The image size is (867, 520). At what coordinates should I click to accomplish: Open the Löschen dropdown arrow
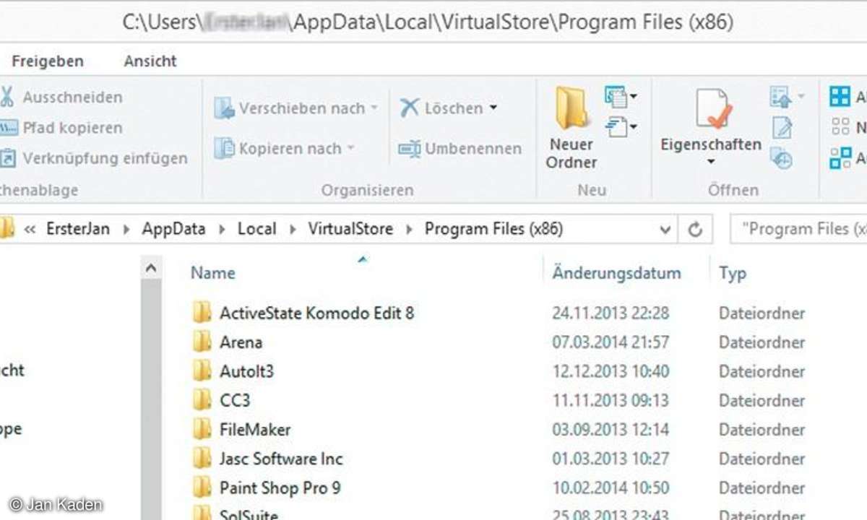click(493, 108)
